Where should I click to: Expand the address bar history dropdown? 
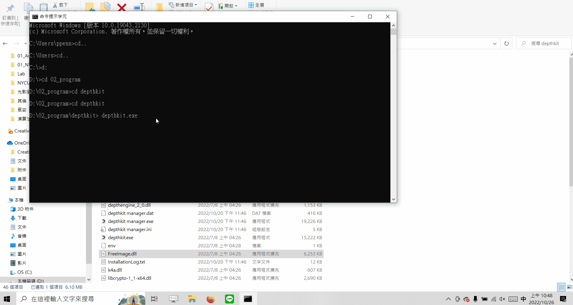pyautogui.click(x=494, y=44)
